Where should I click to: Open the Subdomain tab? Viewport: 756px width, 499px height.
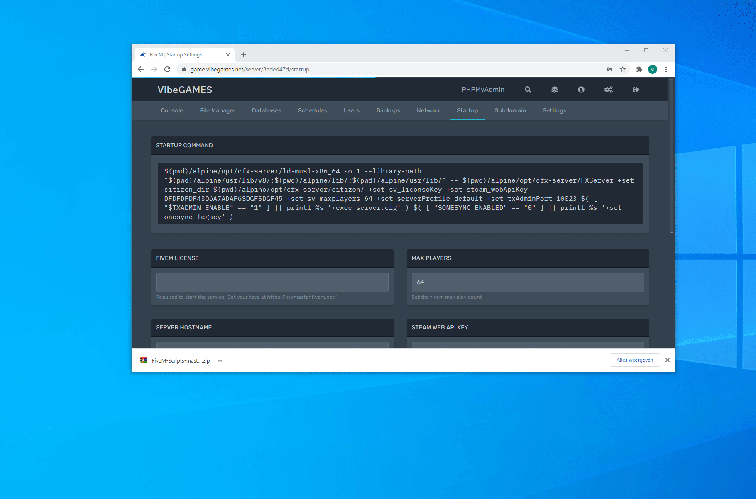(x=510, y=110)
